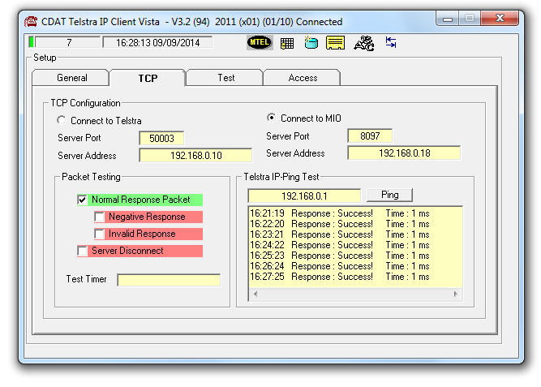Image resolution: width=541 pixels, height=387 pixels.
Task: Click the ping address field 192.168.0.1
Action: pos(304,196)
